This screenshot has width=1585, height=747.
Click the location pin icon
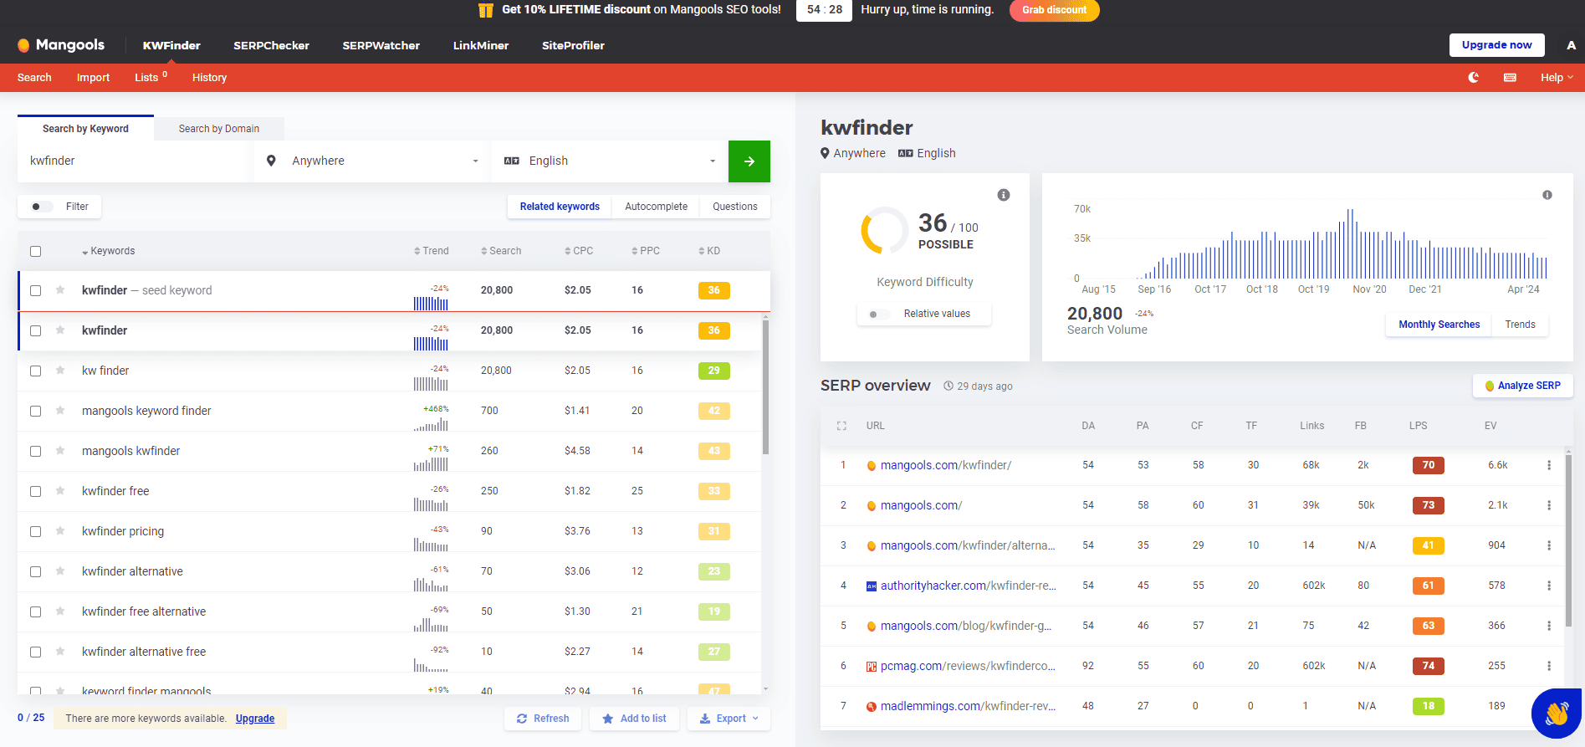[x=271, y=161]
